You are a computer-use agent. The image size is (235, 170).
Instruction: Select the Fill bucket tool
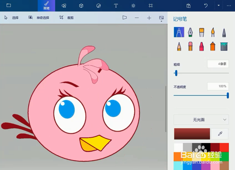[224, 46]
